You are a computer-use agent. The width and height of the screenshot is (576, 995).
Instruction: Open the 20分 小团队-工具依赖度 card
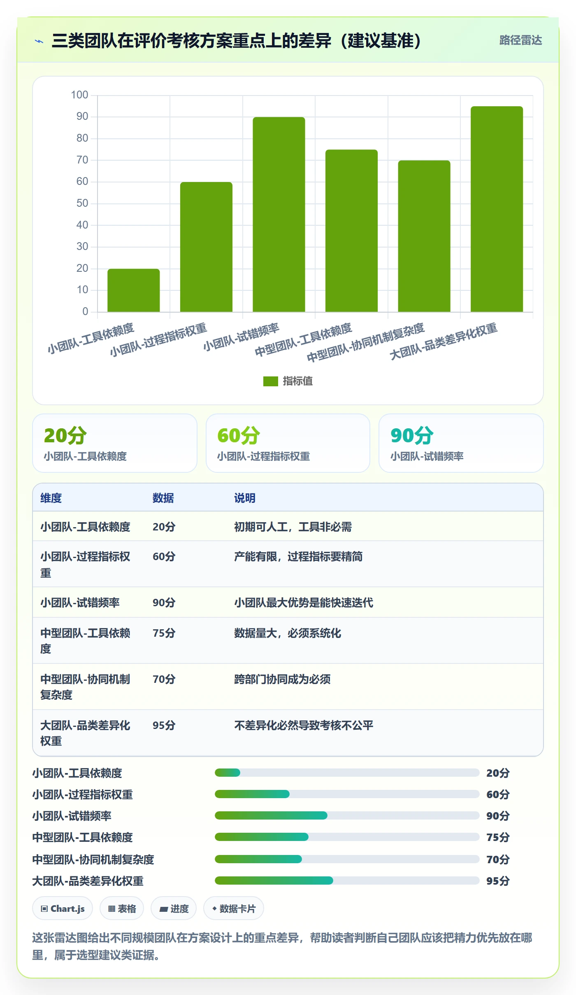pos(115,443)
